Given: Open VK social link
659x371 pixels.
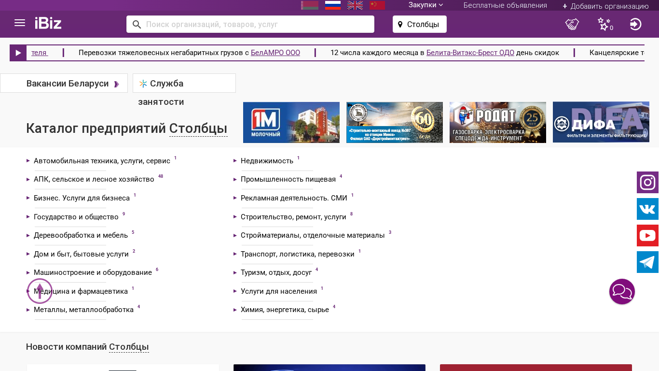Looking at the screenshot, I should click(x=647, y=209).
